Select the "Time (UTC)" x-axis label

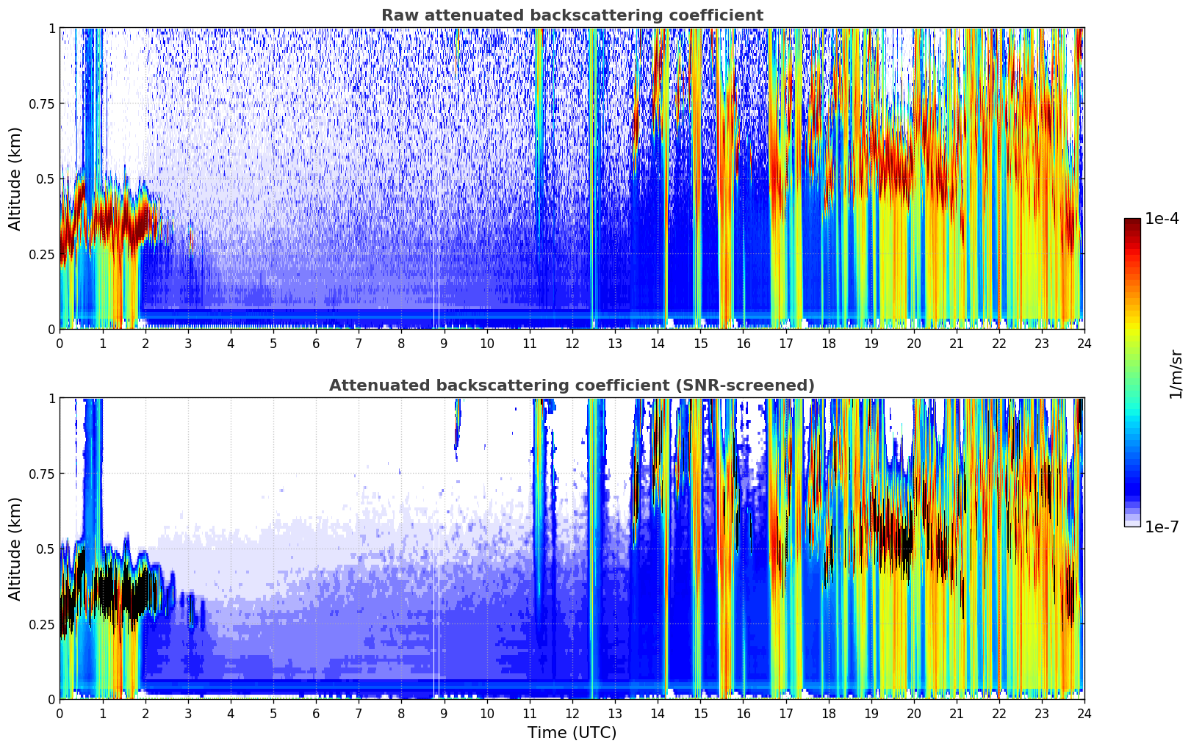(x=572, y=732)
